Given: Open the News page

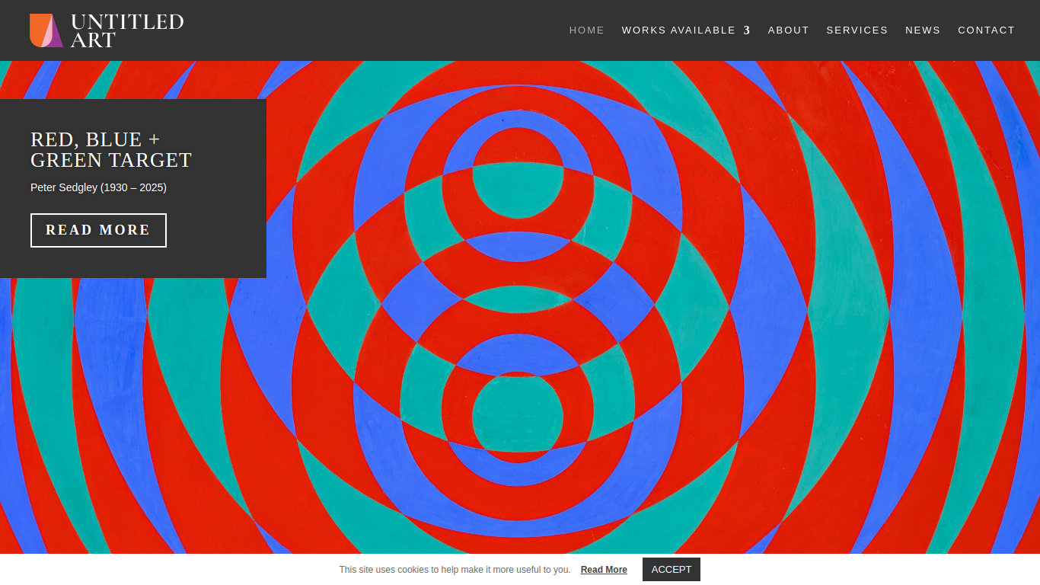Looking at the screenshot, I should click(x=923, y=30).
